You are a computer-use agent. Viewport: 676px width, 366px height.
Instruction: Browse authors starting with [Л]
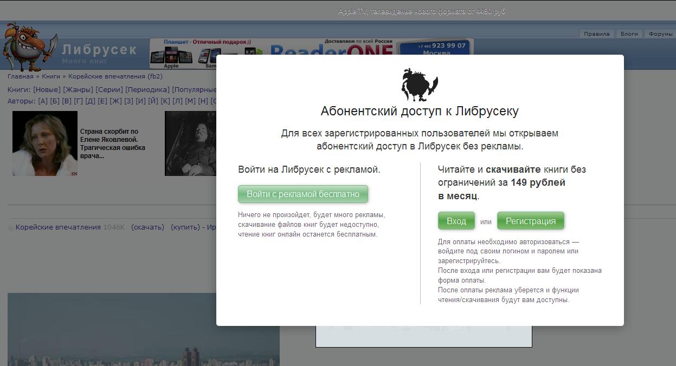(x=177, y=101)
